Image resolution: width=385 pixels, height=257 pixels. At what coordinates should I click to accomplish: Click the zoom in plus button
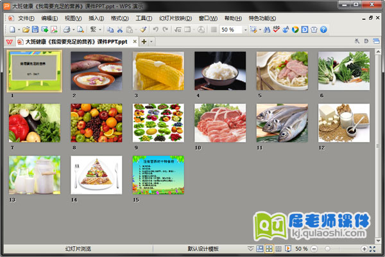(x=364, y=249)
